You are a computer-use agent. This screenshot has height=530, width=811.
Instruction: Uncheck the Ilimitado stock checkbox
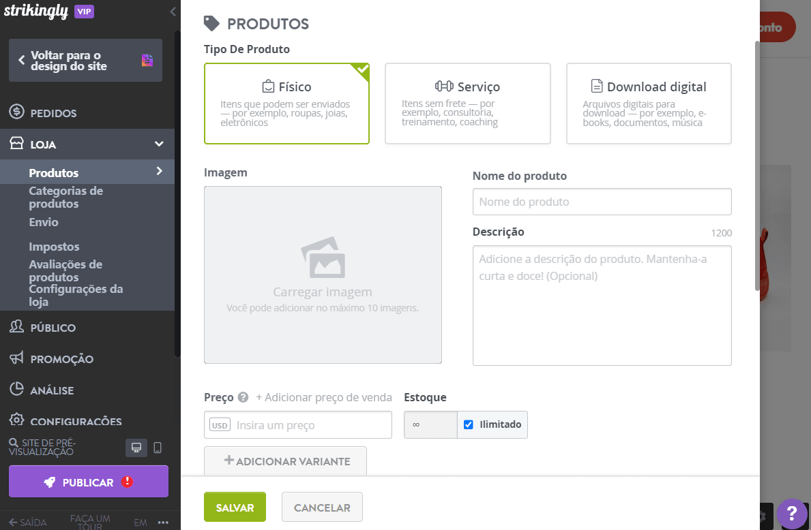coord(469,424)
